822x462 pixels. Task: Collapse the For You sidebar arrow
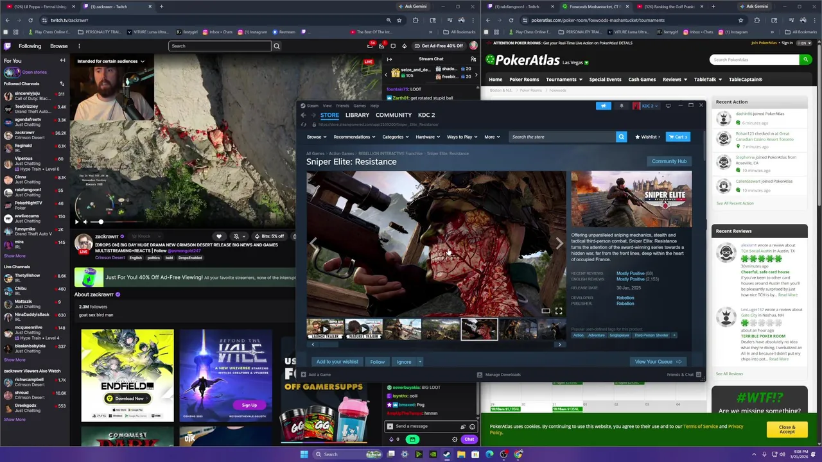coord(62,60)
